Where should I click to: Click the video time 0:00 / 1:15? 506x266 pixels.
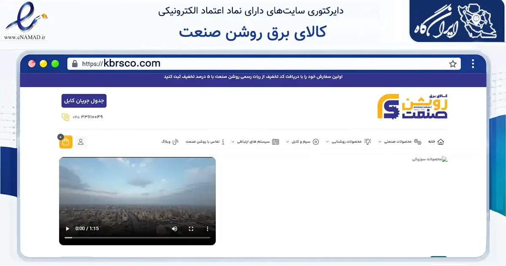click(87, 229)
